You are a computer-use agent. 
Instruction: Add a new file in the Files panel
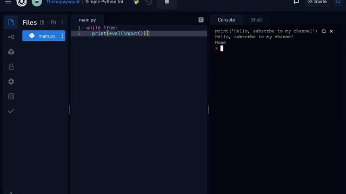pos(42,22)
